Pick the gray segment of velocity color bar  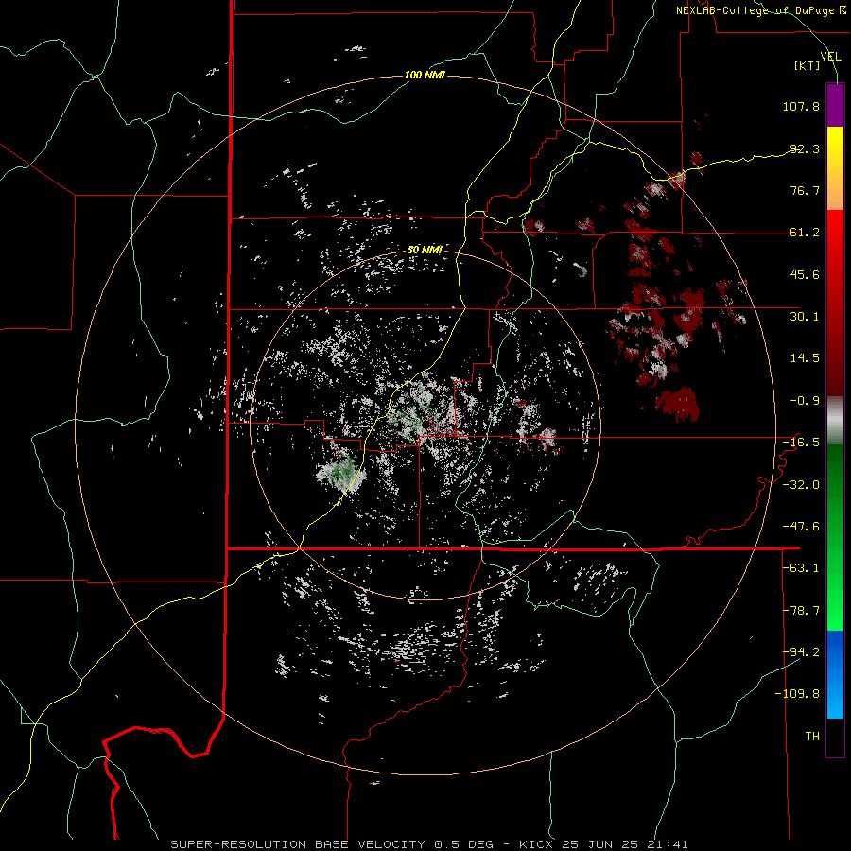pyautogui.click(x=835, y=421)
